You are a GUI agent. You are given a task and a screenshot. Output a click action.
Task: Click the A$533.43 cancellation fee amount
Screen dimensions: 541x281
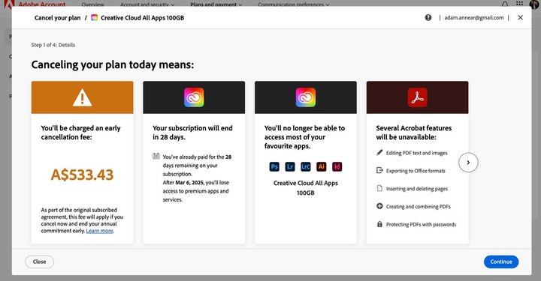82,175
